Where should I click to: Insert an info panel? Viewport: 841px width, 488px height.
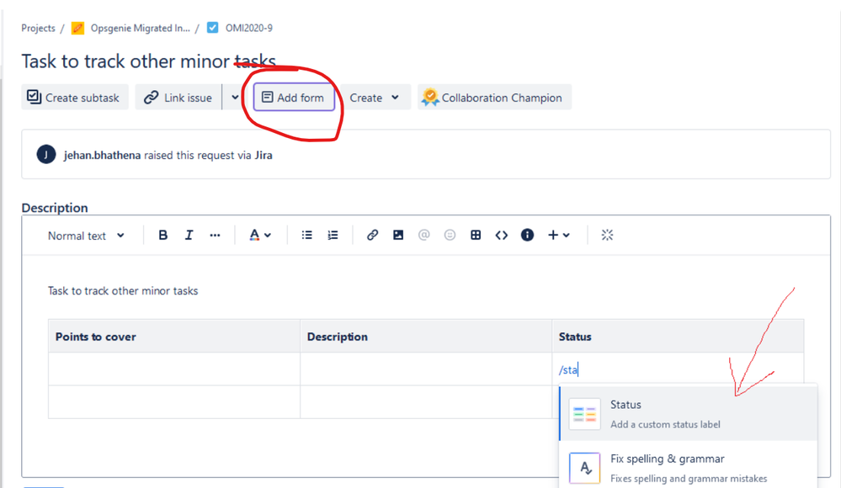527,235
